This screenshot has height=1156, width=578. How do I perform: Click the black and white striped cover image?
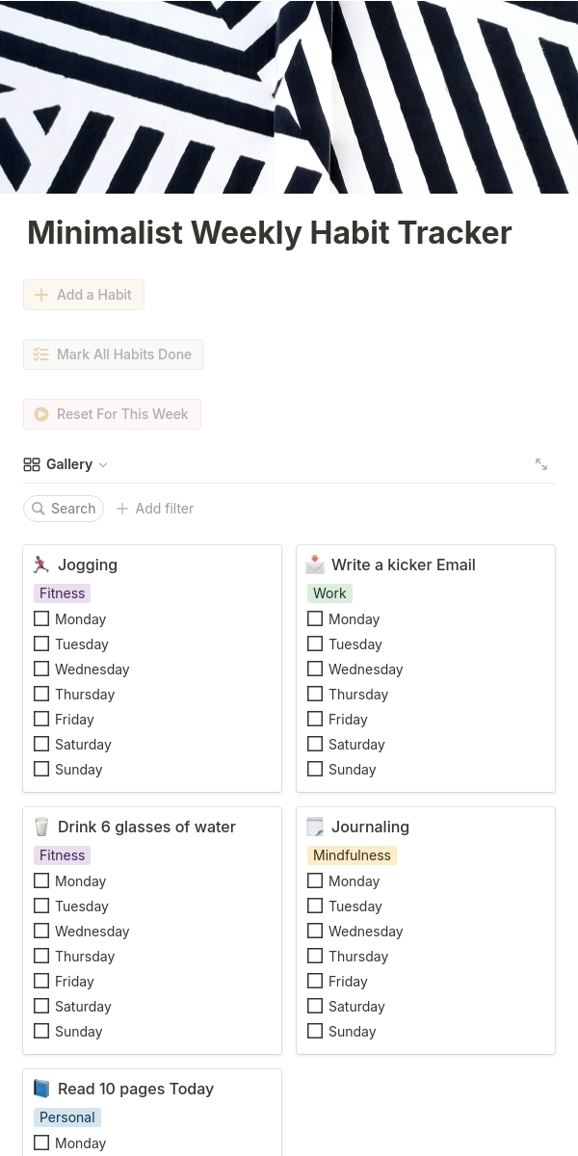coord(289,96)
